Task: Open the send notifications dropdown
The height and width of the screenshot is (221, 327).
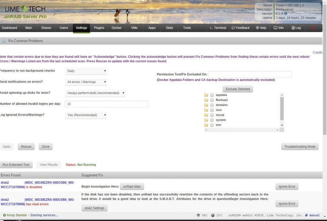Action: 86,82
